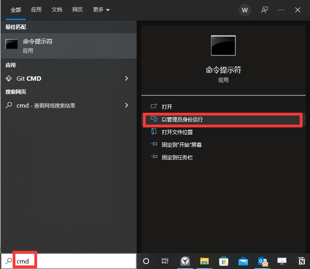Open Outlook on taskbar
310x269 pixels.
coord(263,261)
